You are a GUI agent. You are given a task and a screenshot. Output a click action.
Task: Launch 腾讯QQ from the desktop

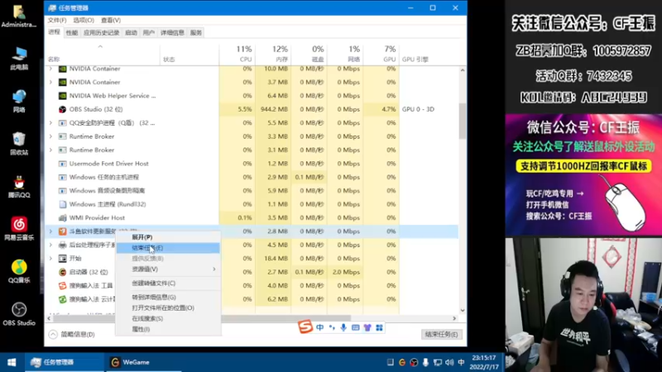(x=19, y=186)
